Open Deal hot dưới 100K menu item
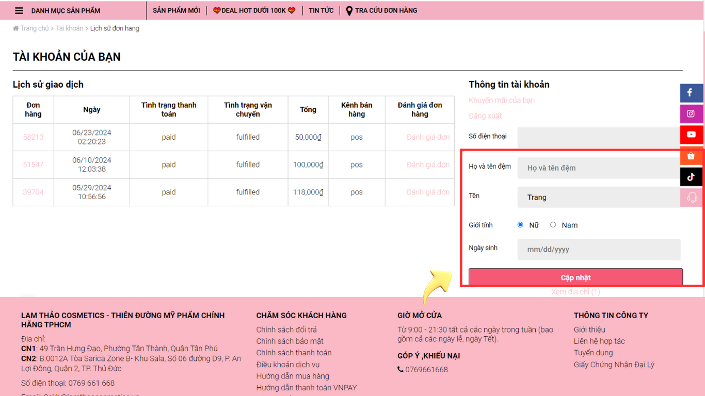 [x=254, y=10]
